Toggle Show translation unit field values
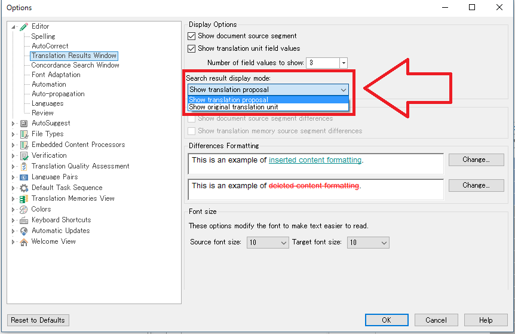 (192, 48)
